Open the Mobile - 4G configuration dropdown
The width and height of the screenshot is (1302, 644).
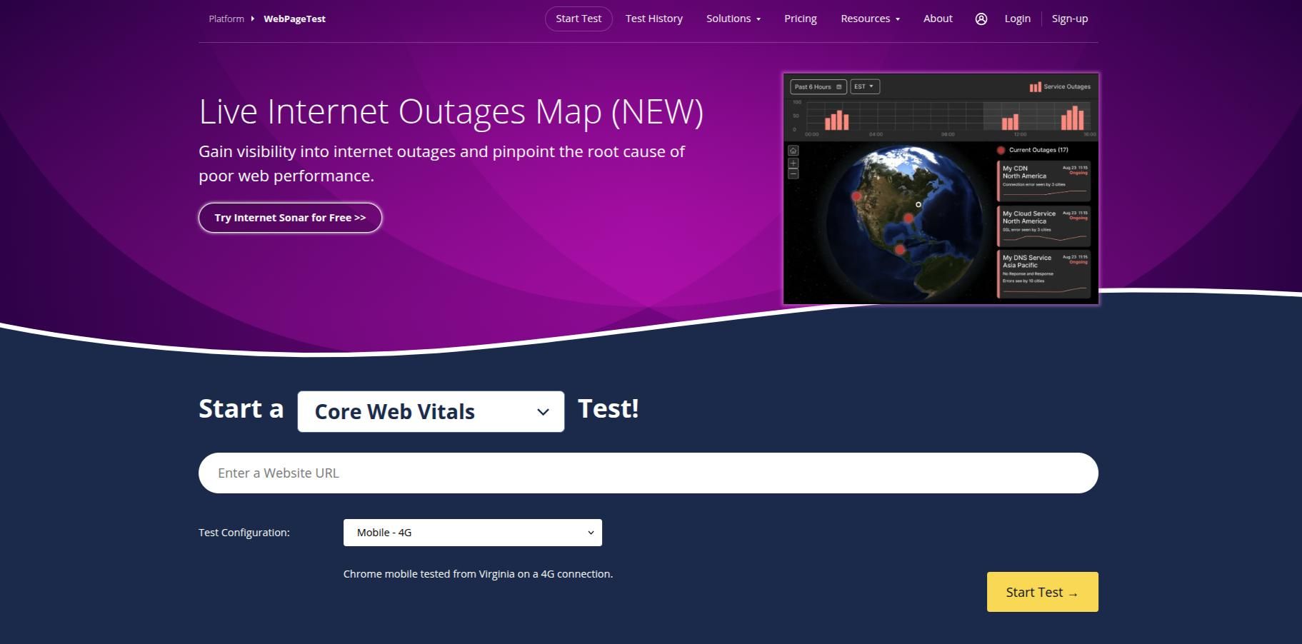(x=472, y=532)
